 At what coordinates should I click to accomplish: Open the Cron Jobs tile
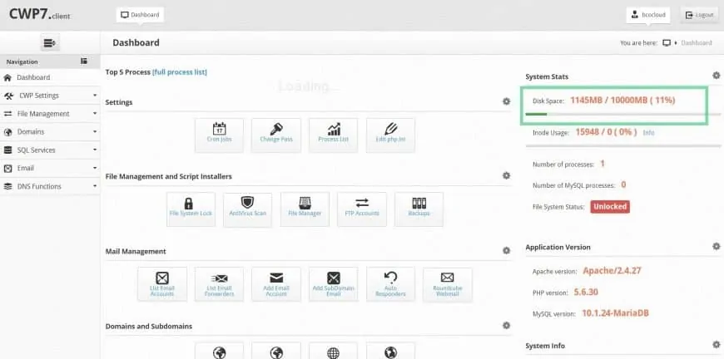[x=220, y=135]
